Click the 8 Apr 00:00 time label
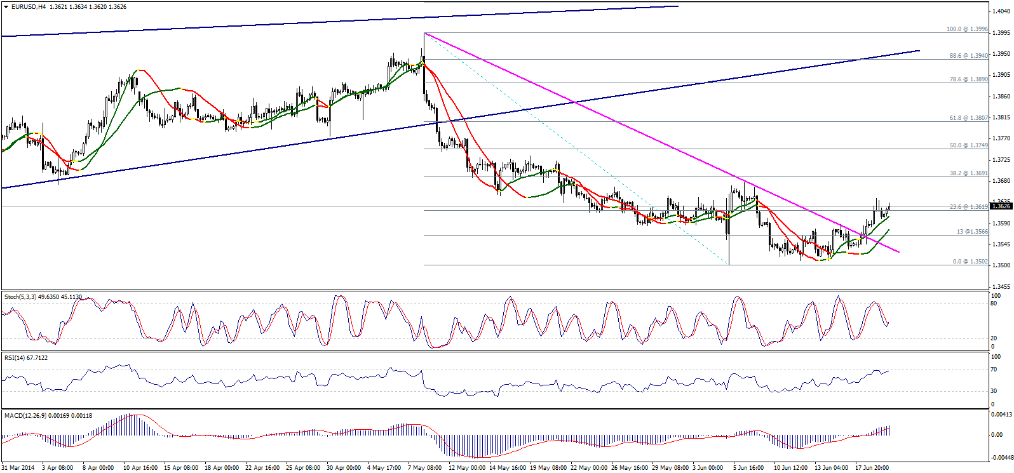Image resolution: width=1014 pixels, height=473 pixels. click(98, 468)
